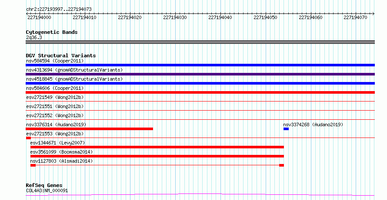
Task: Click the purple nsv4313694 variant bar
Action: (200, 74)
